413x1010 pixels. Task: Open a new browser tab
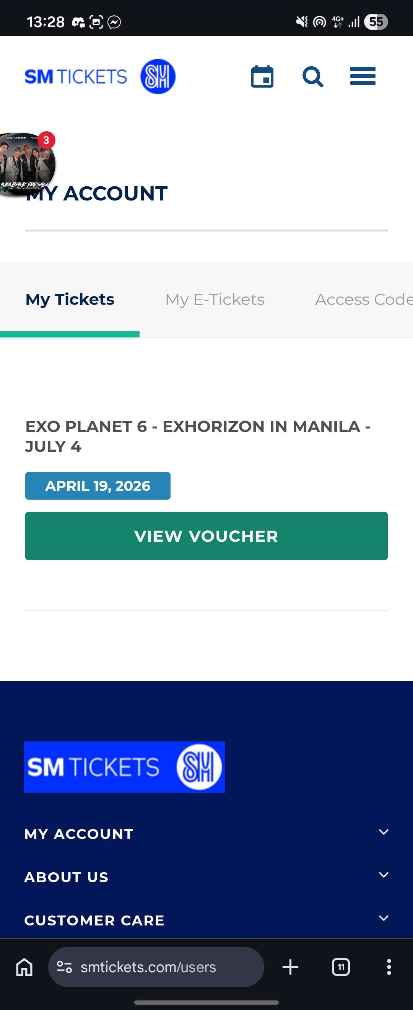click(x=290, y=967)
